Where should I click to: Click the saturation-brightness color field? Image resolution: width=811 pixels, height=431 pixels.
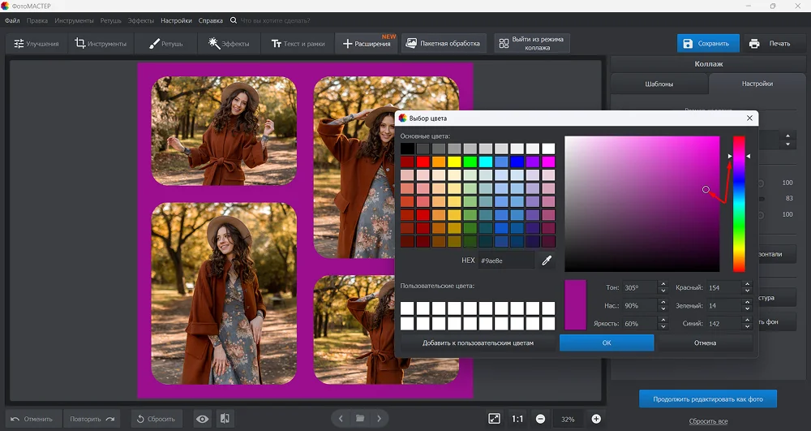(x=642, y=204)
